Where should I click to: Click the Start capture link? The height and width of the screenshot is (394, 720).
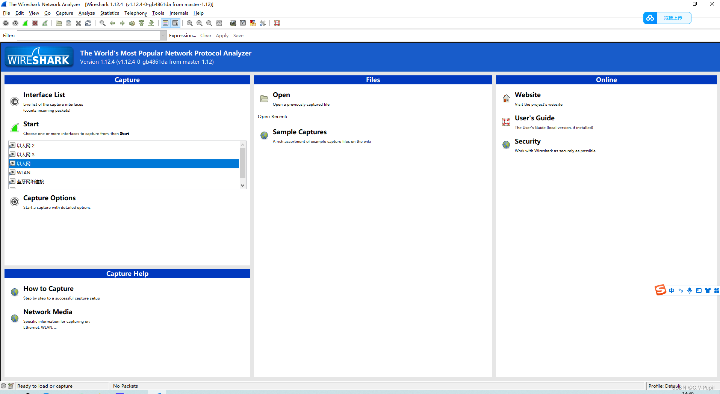(x=31, y=124)
